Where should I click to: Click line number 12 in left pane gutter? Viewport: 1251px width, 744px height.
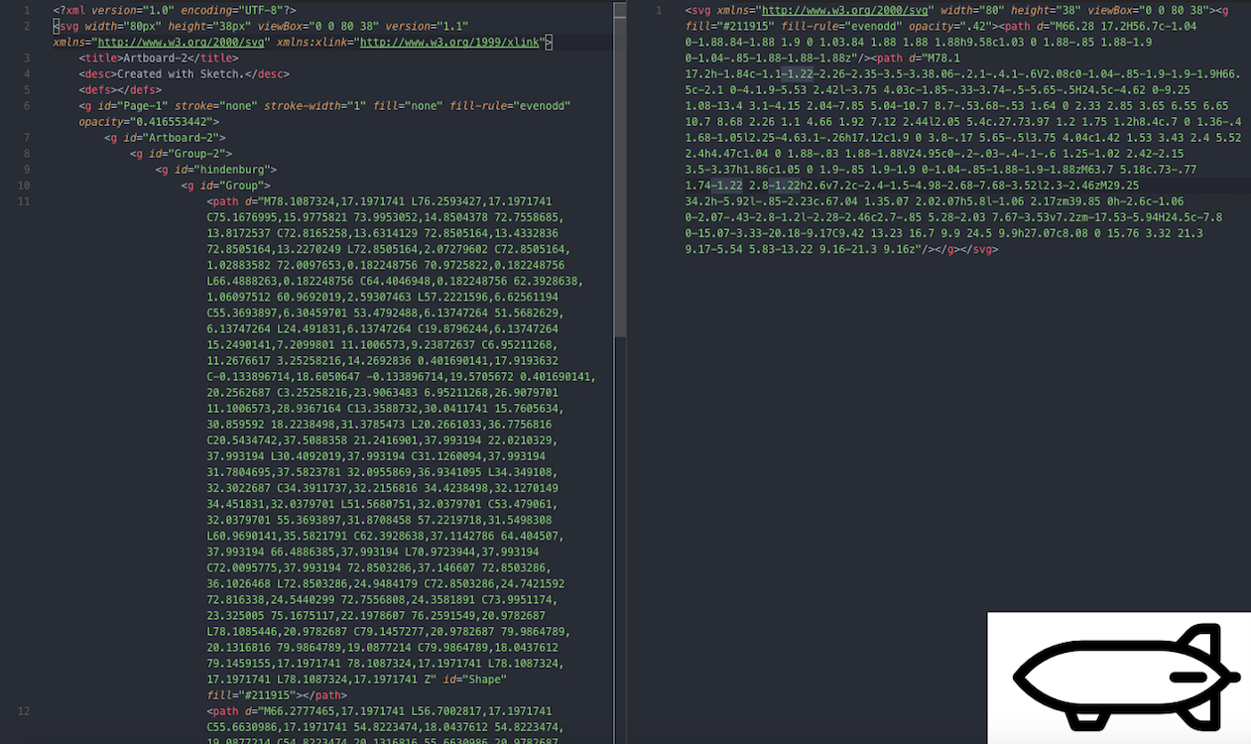point(26,709)
